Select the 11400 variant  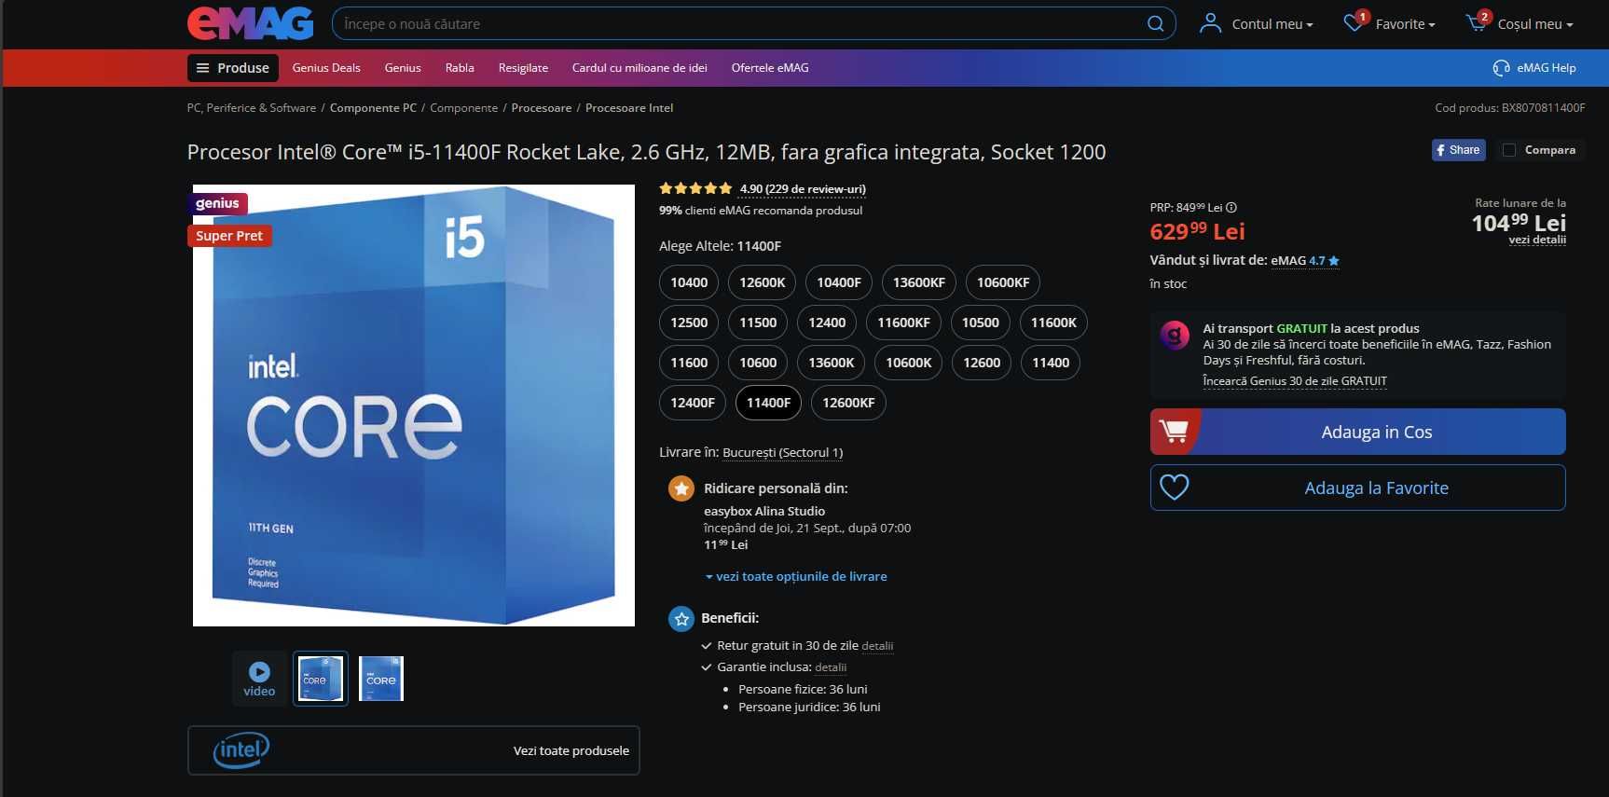tap(1051, 363)
